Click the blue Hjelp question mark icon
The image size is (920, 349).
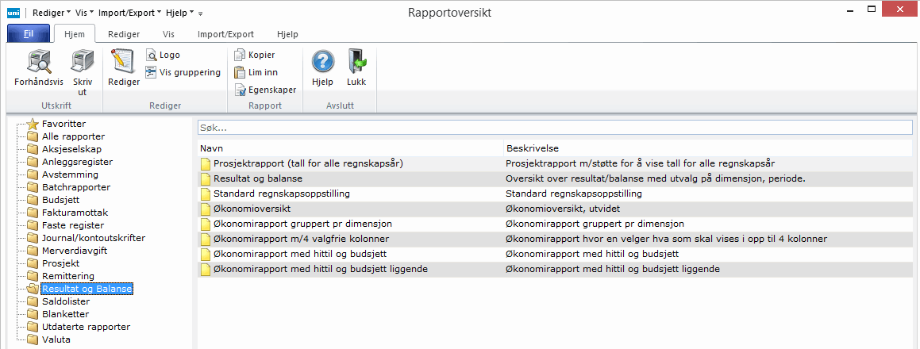tap(322, 63)
